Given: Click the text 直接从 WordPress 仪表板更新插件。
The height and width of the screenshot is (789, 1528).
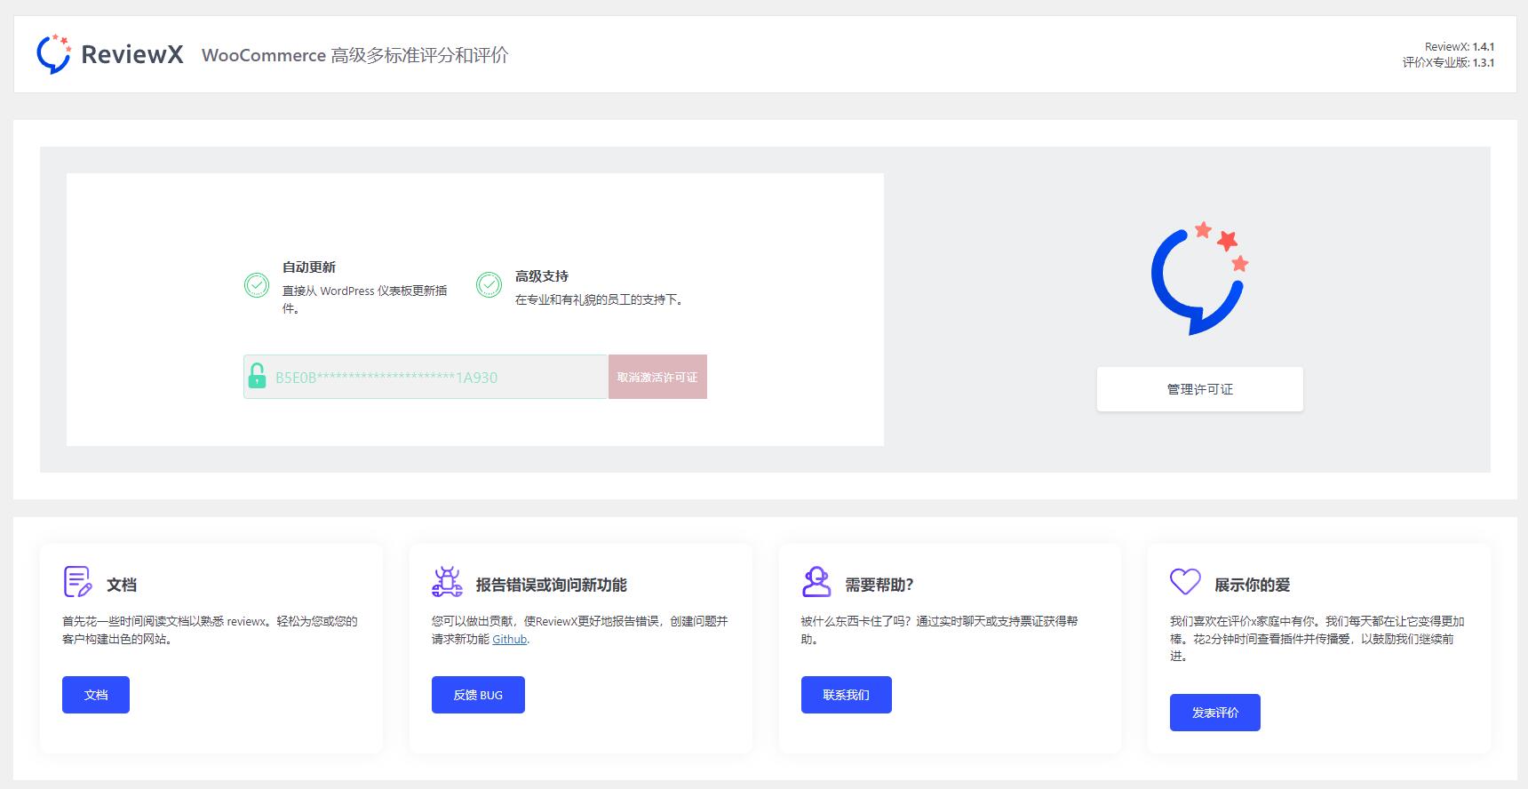Looking at the screenshot, I should point(365,299).
